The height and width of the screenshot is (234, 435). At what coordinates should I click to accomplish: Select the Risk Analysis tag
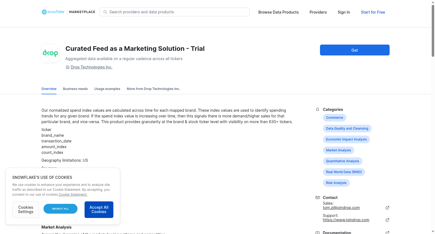336,183
